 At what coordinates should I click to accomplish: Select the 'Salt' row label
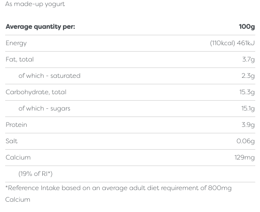pyautogui.click(x=12, y=141)
